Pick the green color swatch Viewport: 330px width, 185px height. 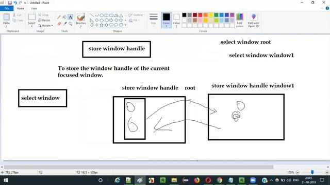tap(216, 15)
